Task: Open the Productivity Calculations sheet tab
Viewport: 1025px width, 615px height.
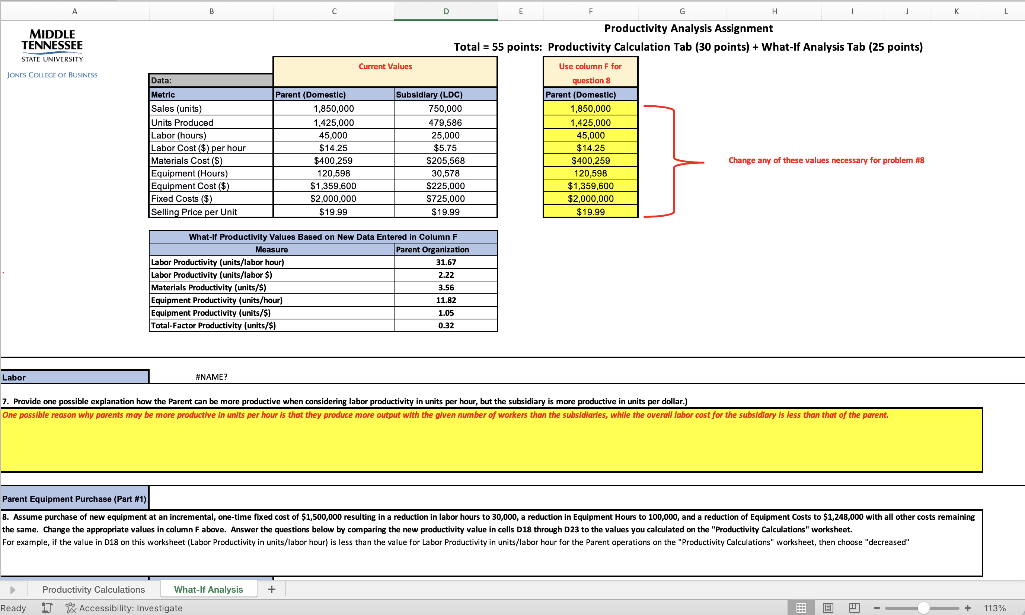Action: click(x=94, y=589)
